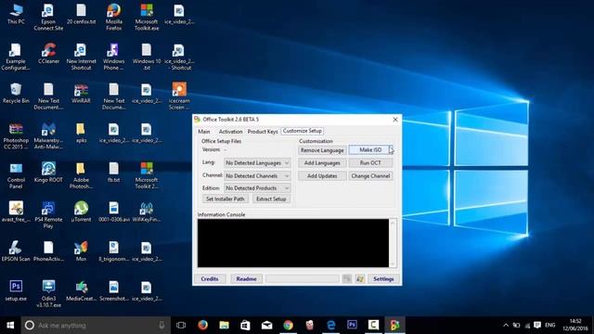Viewport: 594px width, 334px height.
Task: Select the Adobe Photoshop folder icon
Action: [81, 175]
